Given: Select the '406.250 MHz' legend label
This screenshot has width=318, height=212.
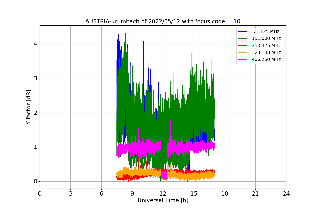Looking at the screenshot, I should point(266,59).
